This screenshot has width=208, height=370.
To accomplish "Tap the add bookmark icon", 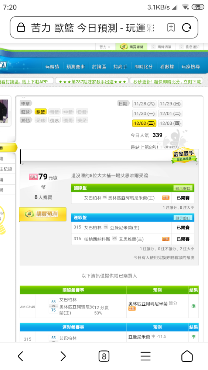I will 171,28.
